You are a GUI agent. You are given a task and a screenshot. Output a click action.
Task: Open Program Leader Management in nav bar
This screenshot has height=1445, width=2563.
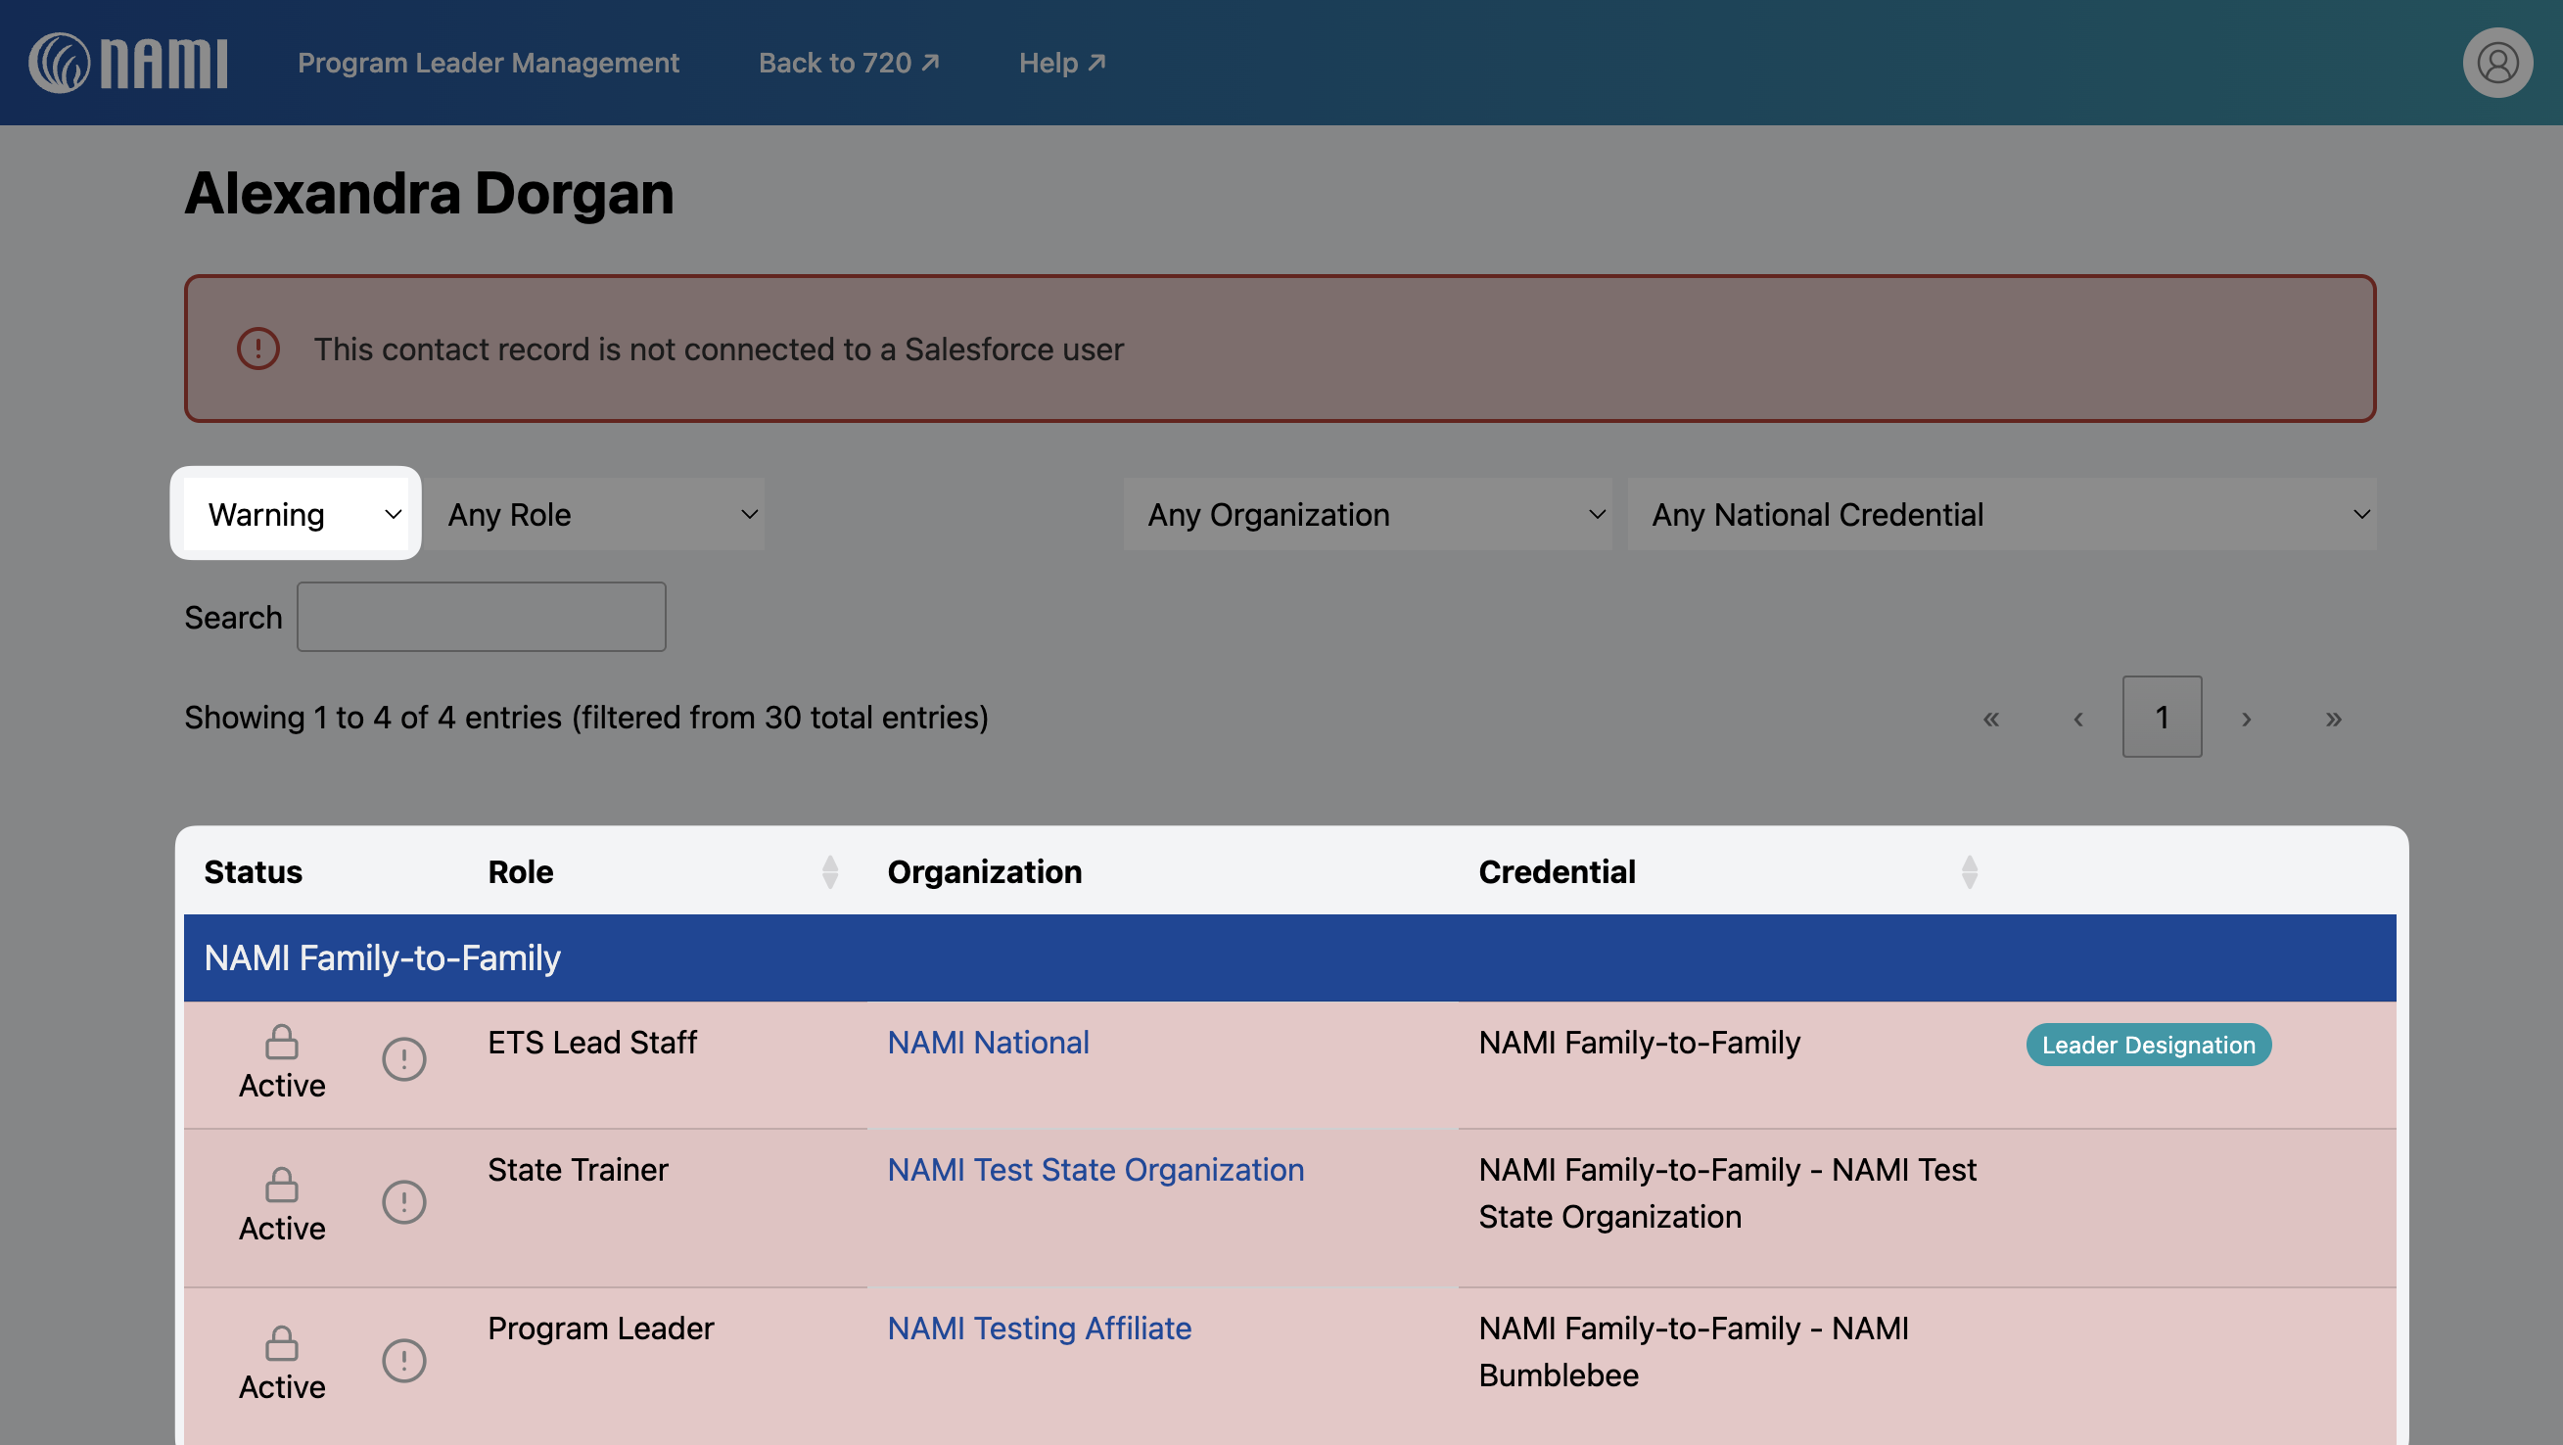coord(488,63)
